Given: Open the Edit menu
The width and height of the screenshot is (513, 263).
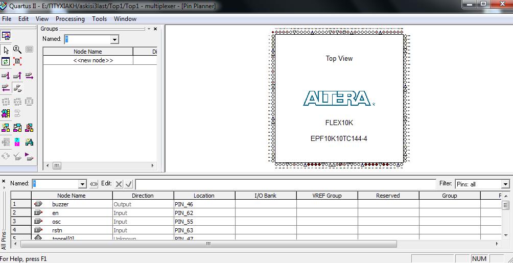Looking at the screenshot, I should [x=24, y=19].
